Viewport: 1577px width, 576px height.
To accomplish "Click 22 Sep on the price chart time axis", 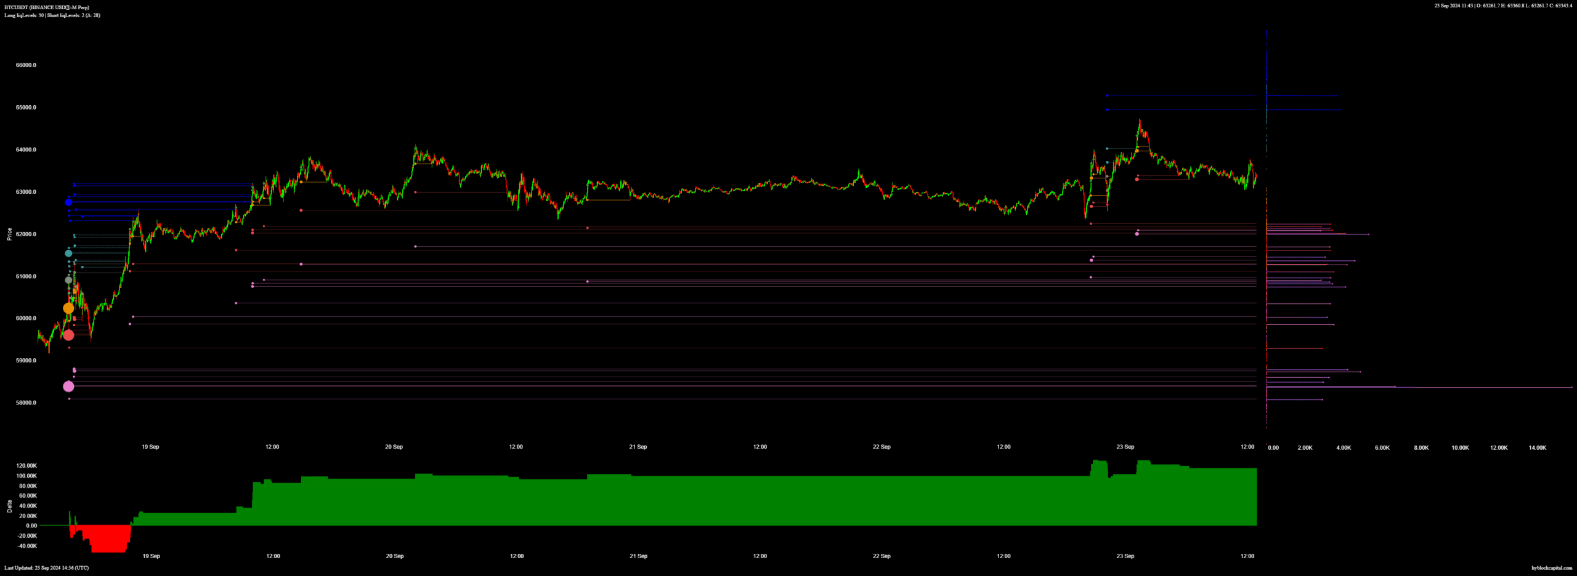I will pyautogui.click(x=882, y=447).
